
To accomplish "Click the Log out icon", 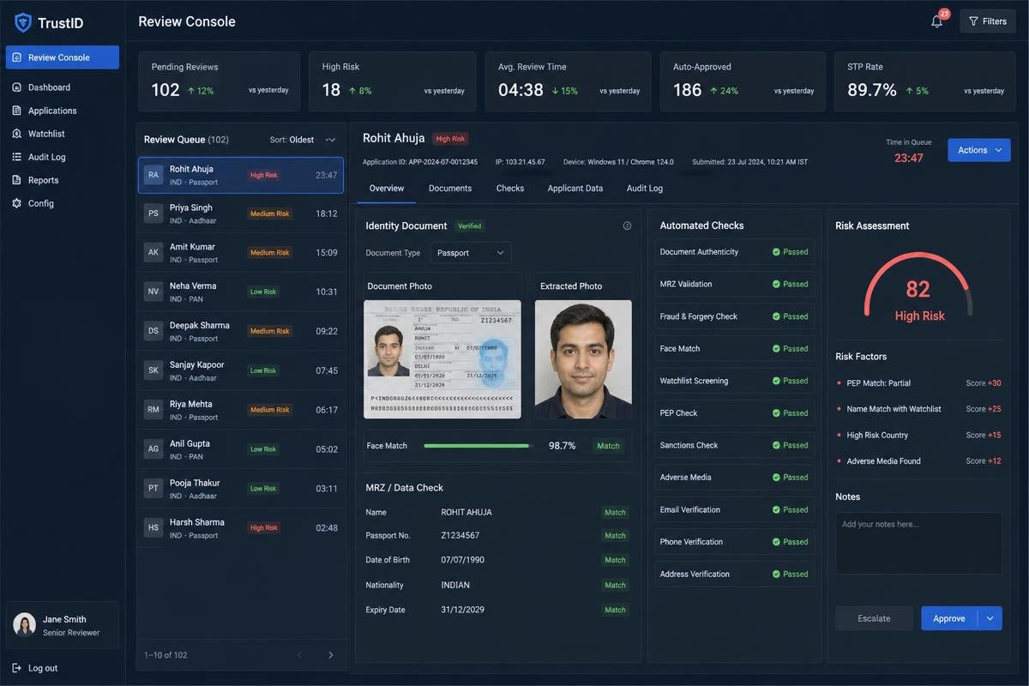I will tap(17, 668).
